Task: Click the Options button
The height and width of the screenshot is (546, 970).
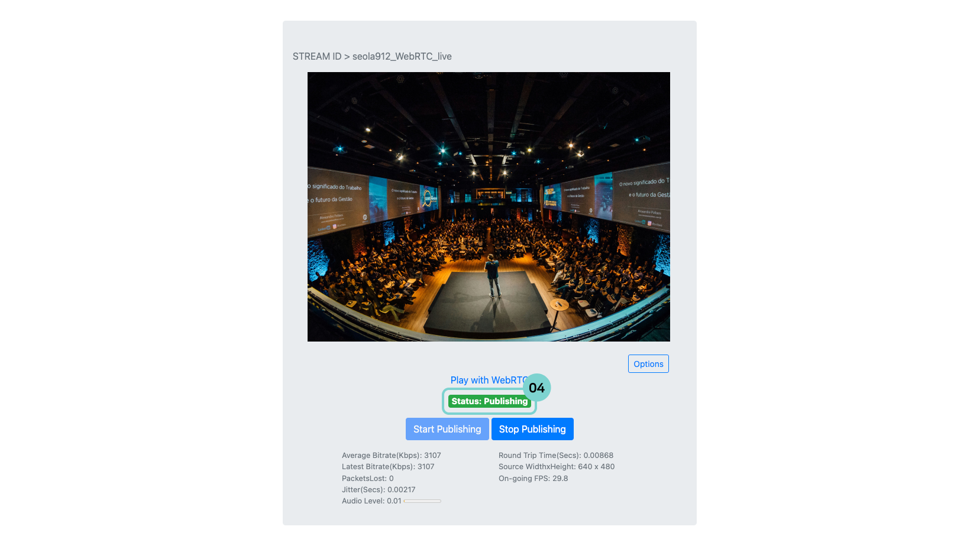Action: point(648,364)
